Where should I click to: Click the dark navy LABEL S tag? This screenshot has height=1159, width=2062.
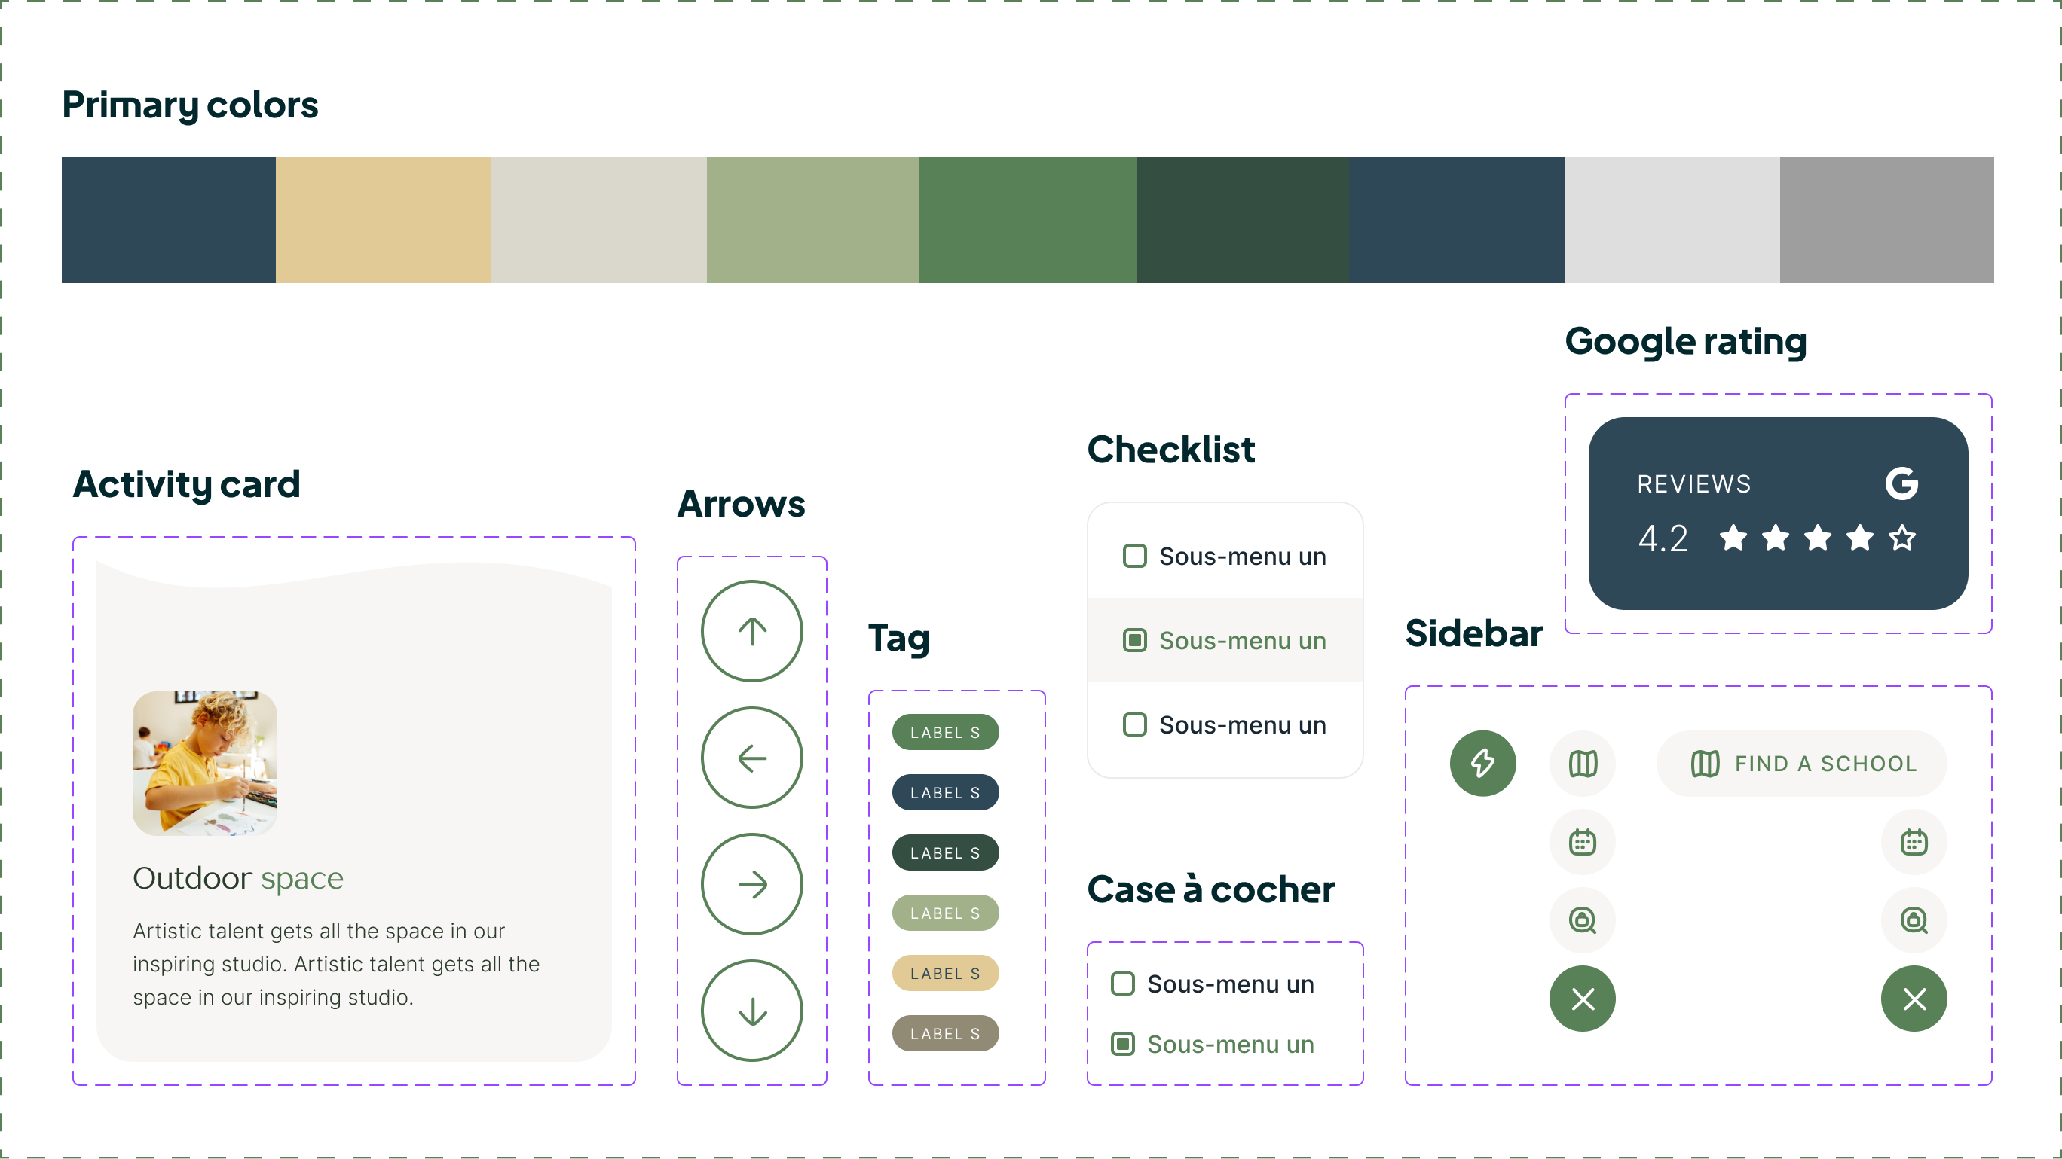[945, 793]
